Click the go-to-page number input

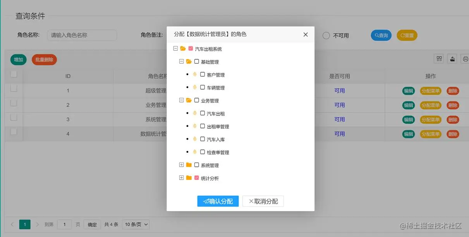[x=64, y=224]
